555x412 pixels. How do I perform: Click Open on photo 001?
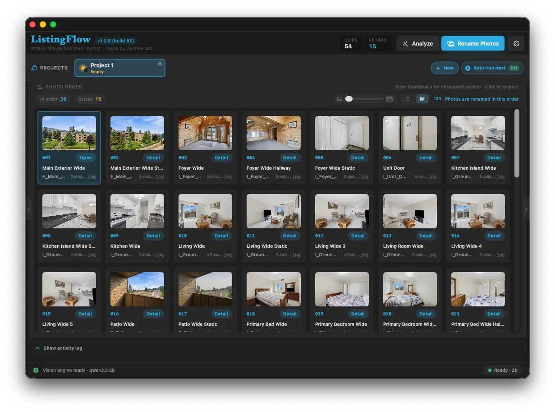[x=86, y=158]
